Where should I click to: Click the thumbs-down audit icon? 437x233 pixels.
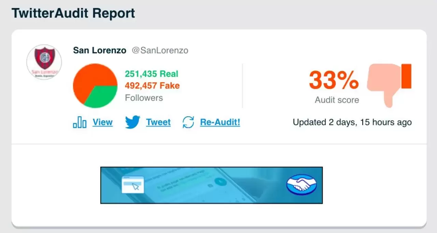click(x=389, y=84)
